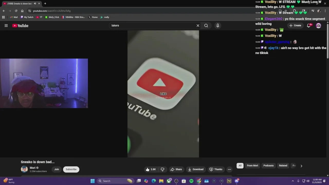The width and height of the screenshot is (329, 185).
Task: Open Windows Start menu
Action: coord(93,181)
